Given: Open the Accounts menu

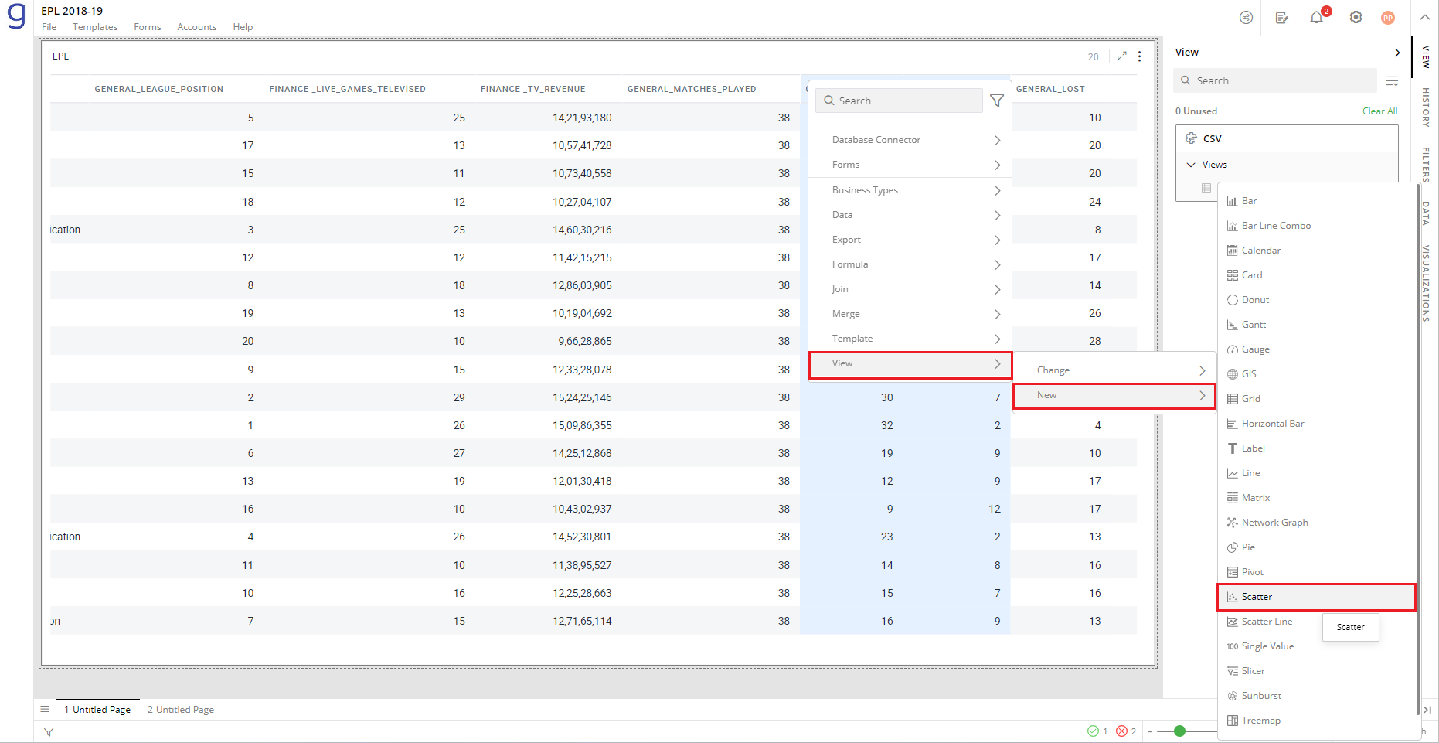Looking at the screenshot, I should (x=197, y=27).
